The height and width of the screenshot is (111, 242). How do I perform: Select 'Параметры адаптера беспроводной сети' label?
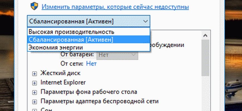100,101
